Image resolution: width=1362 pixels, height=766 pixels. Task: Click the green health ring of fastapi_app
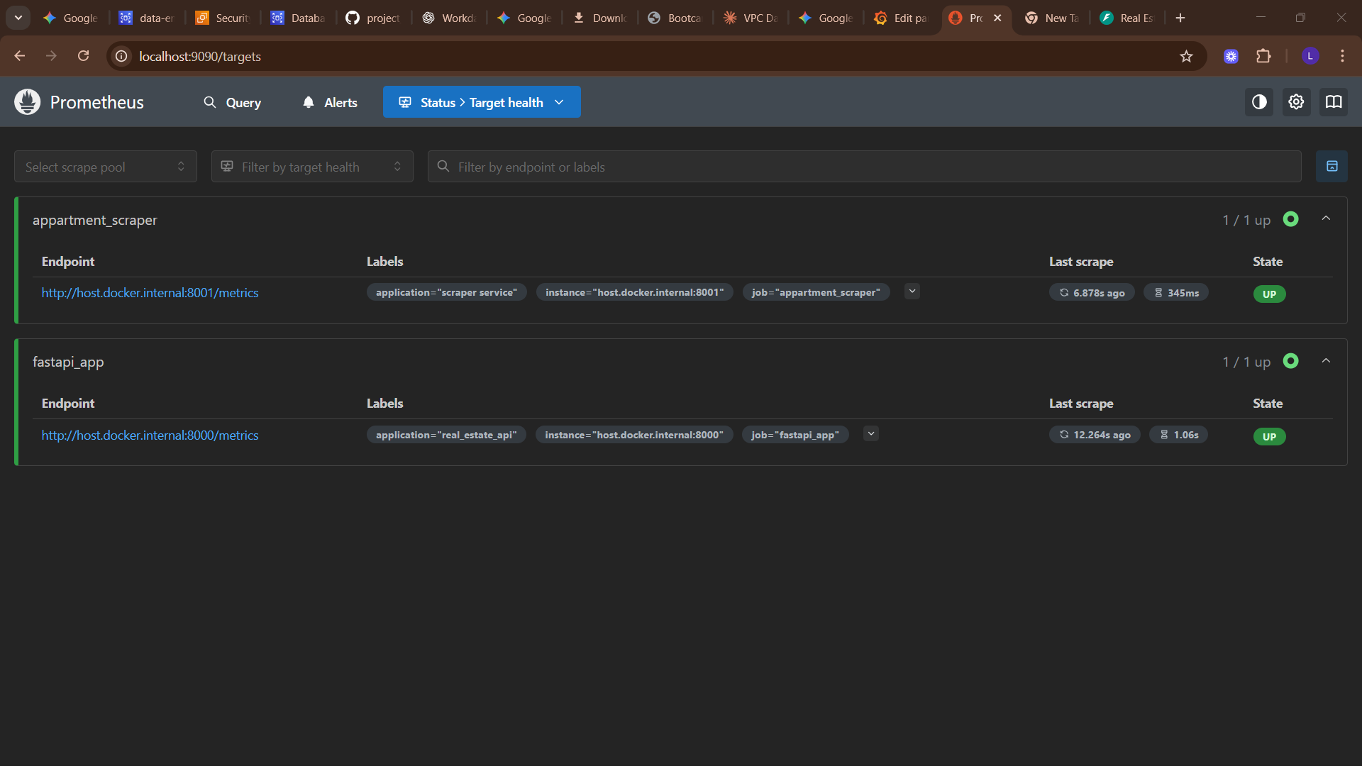1291,361
